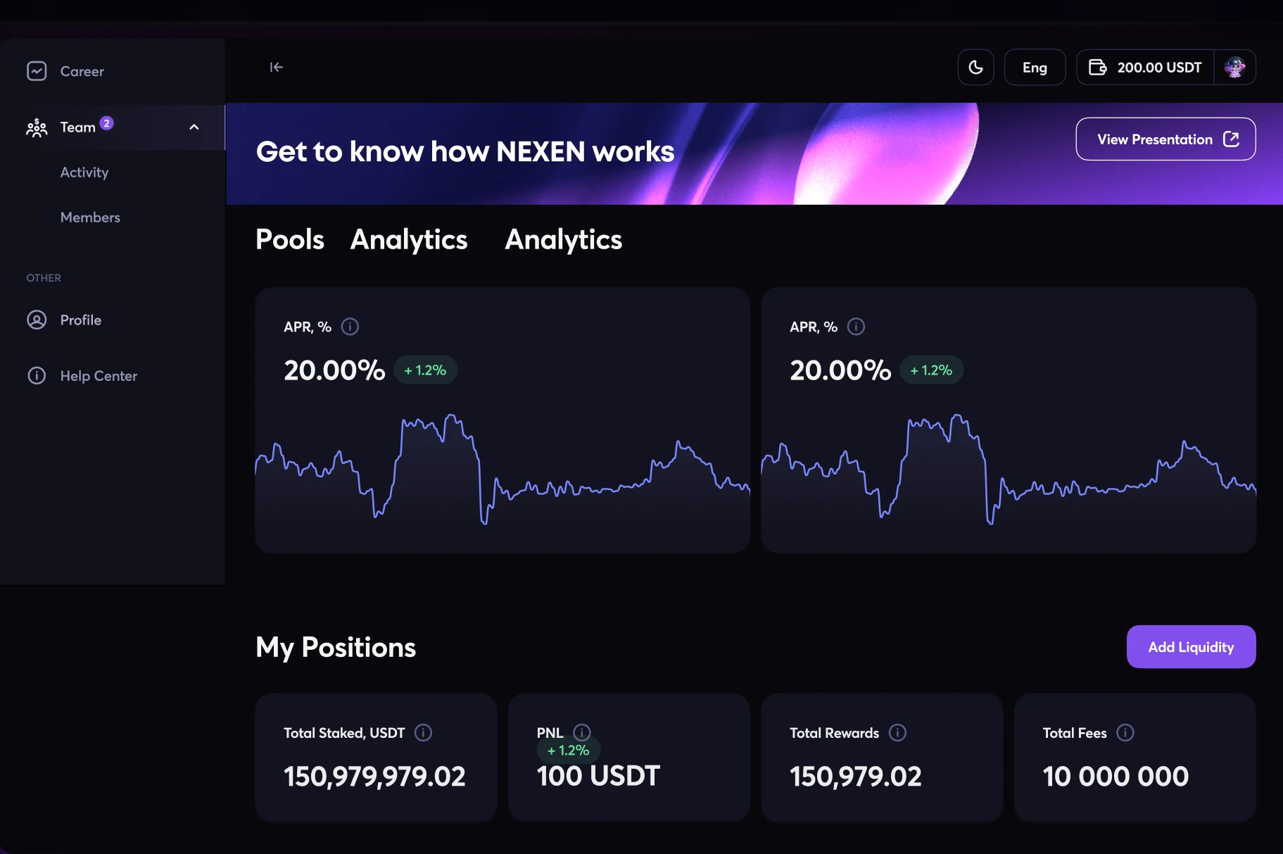Click the right 20.00% APR value
Viewport: 1283px width, 854px height.
coord(840,370)
